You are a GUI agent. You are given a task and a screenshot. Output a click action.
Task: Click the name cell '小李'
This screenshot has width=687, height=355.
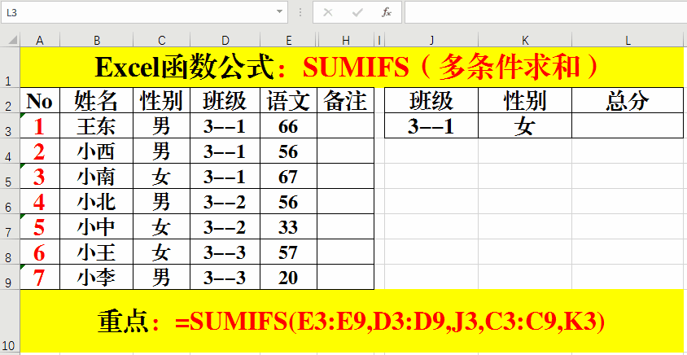point(96,278)
